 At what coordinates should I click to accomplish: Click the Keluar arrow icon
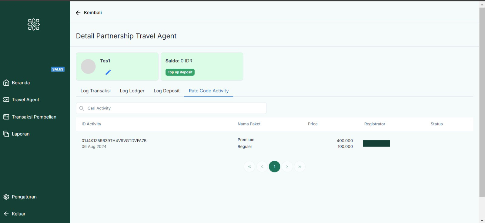point(6,214)
